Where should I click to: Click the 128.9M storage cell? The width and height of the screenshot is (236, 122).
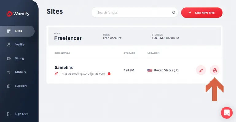(x=129, y=70)
